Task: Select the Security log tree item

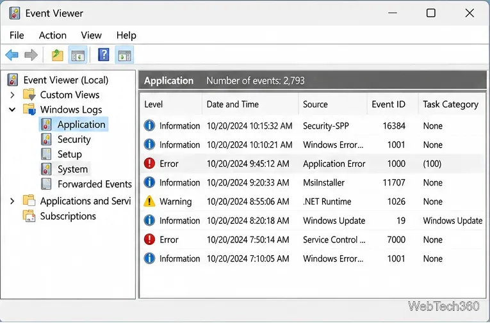Action: coord(74,139)
